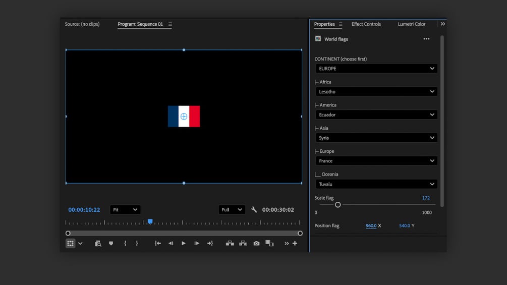Switch to Effect Controls tab

click(366, 24)
